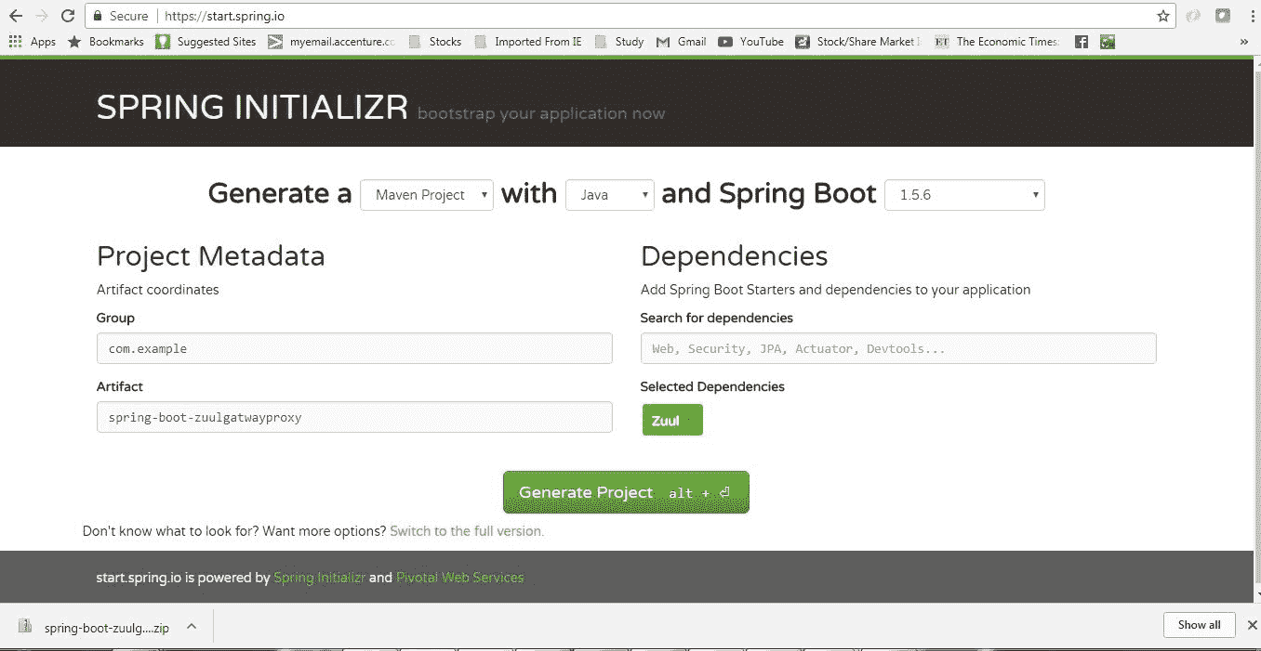Image resolution: width=1261 pixels, height=651 pixels.
Task: Click the Project Metadata heading
Action: coord(211,256)
